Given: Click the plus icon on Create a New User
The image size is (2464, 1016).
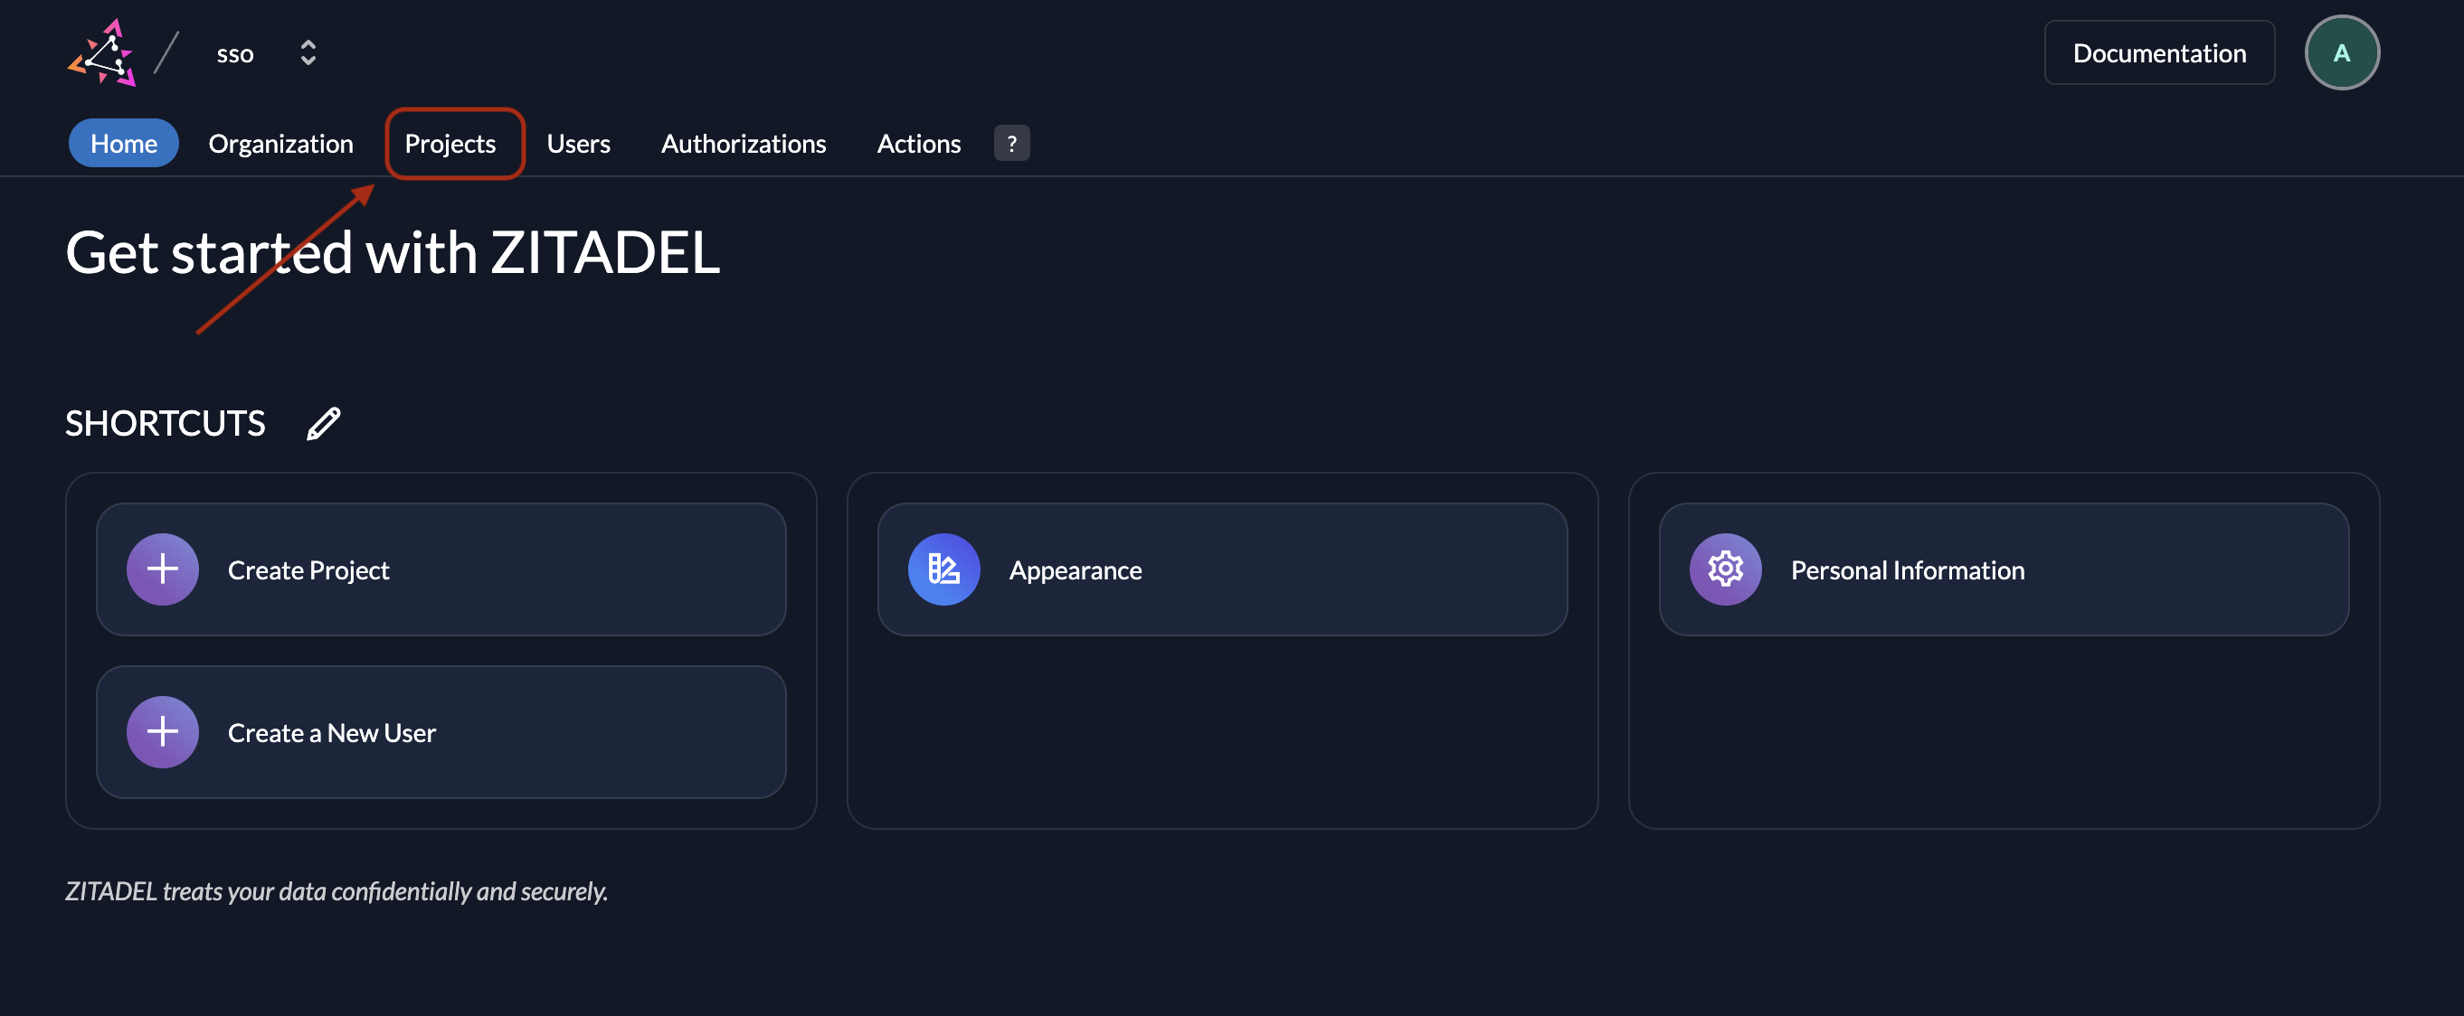Looking at the screenshot, I should coord(162,732).
